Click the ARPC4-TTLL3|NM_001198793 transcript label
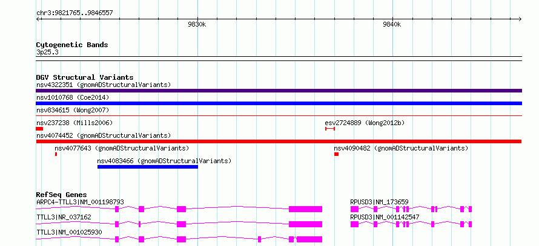 click(80, 202)
